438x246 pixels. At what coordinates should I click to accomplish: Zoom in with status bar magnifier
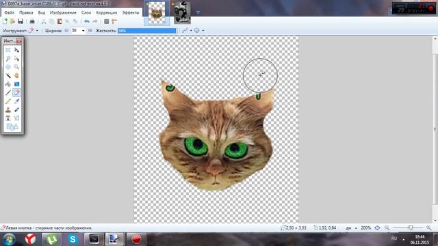(429, 228)
